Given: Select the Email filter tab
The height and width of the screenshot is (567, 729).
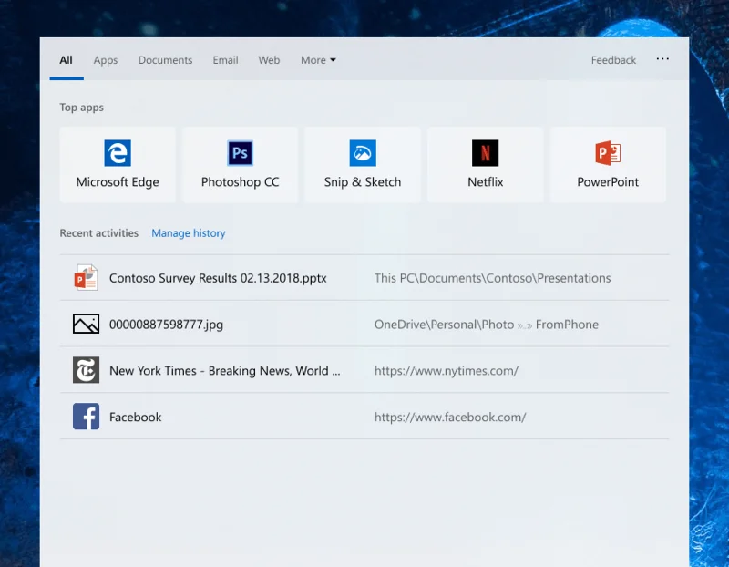Looking at the screenshot, I should pyautogui.click(x=225, y=60).
